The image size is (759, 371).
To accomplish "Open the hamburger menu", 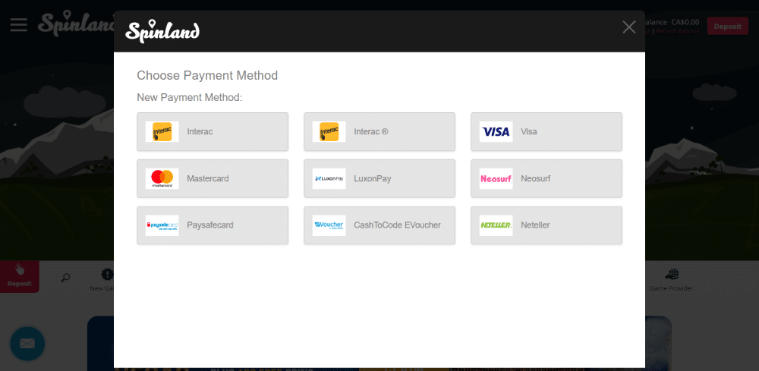I will point(18,25).
